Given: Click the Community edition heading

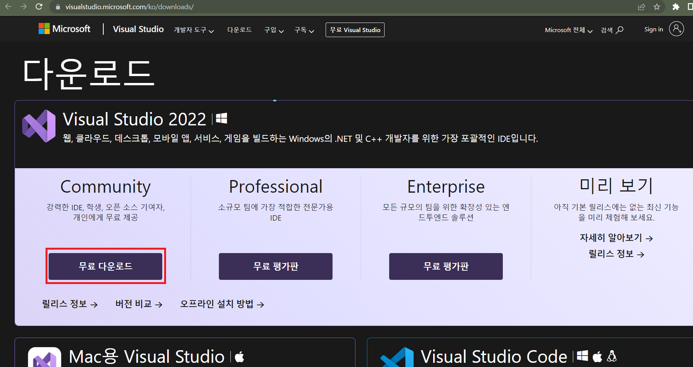Looking at the screenshot, I should 105,187.
